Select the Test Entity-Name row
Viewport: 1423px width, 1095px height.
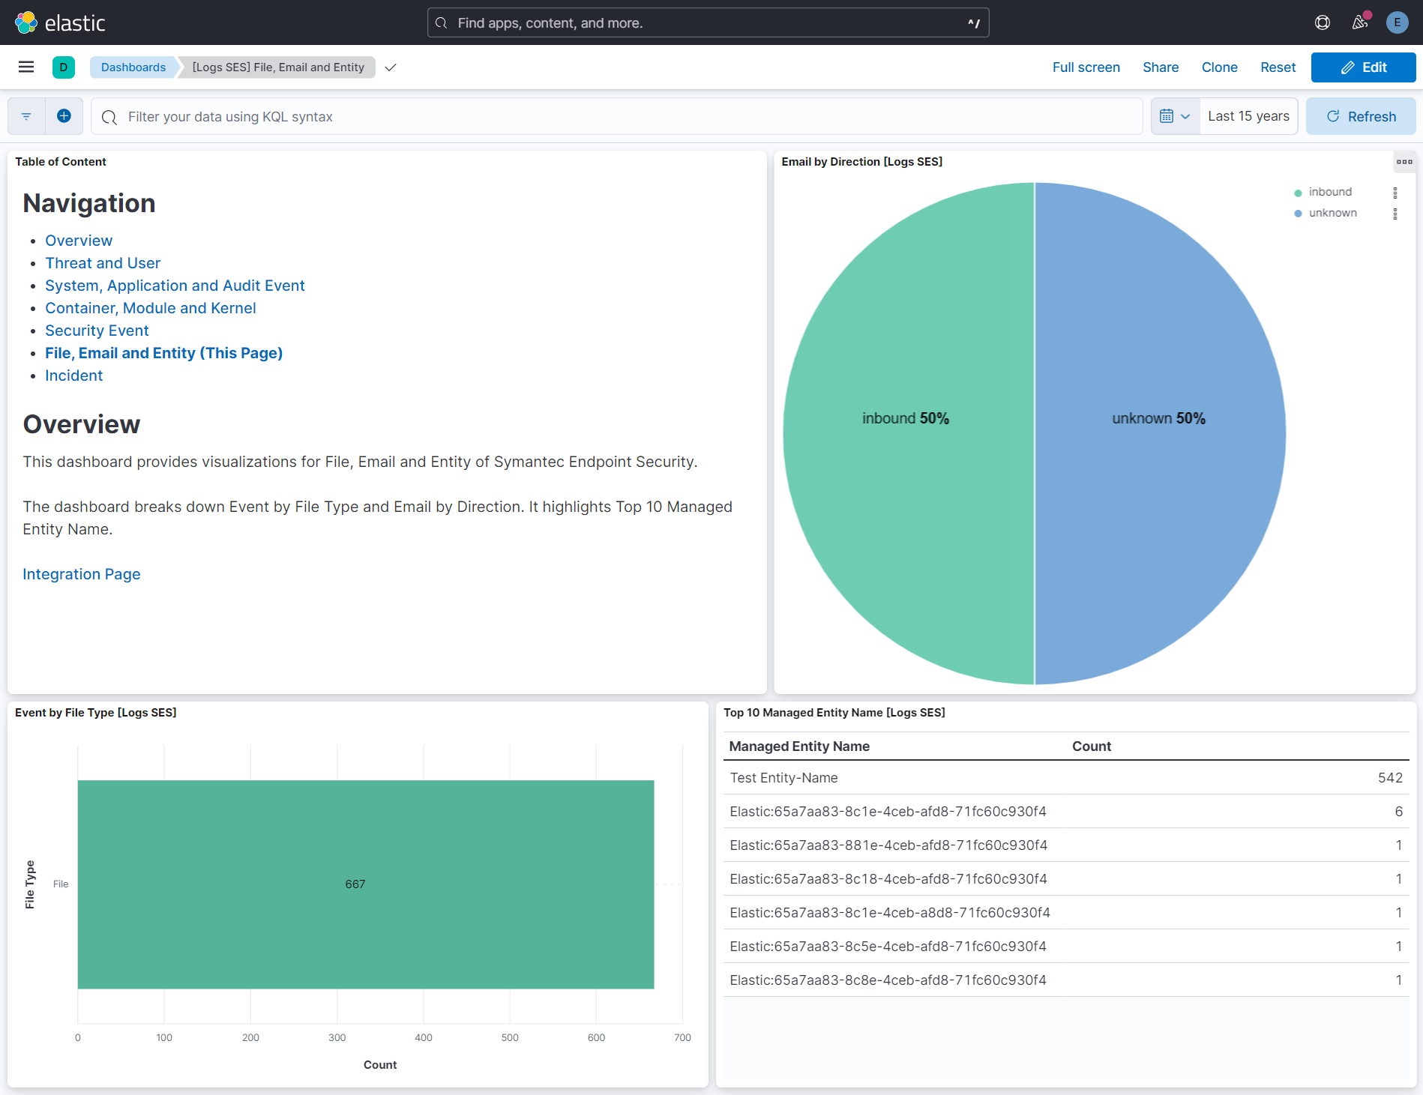pos(1066,778)
